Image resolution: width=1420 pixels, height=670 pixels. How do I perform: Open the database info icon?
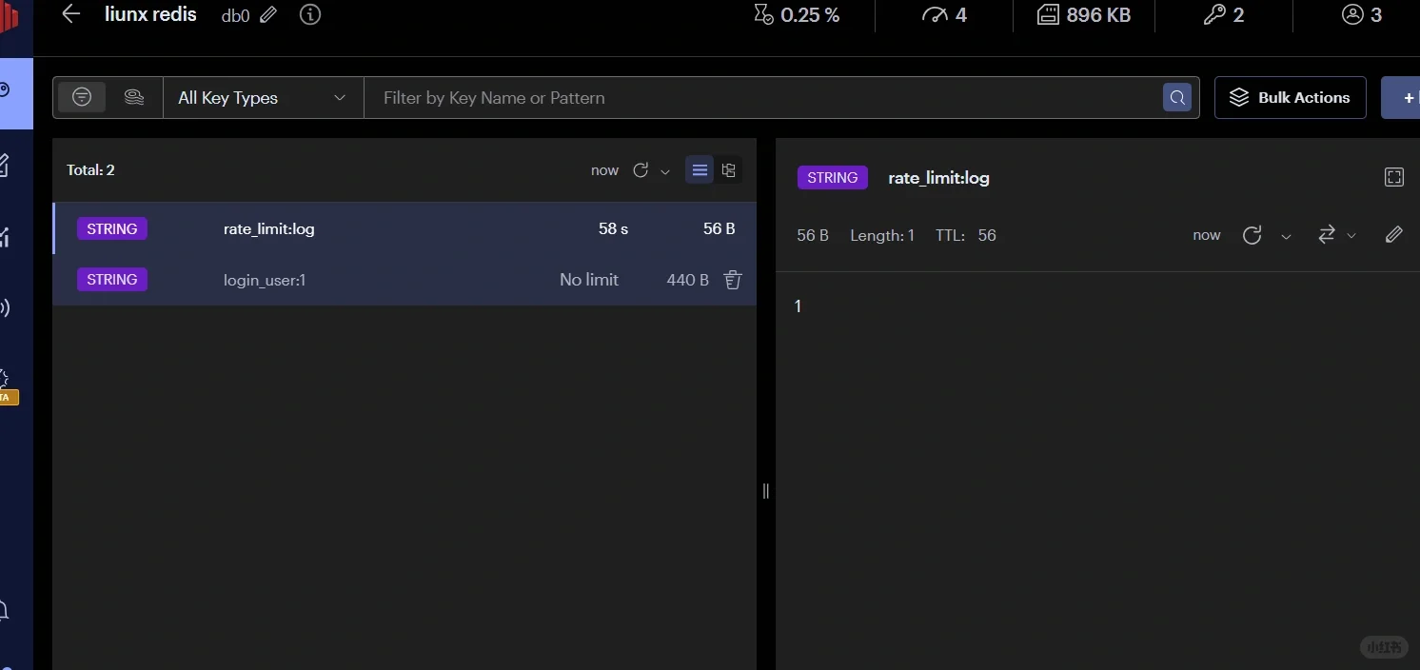coord(310,15)
